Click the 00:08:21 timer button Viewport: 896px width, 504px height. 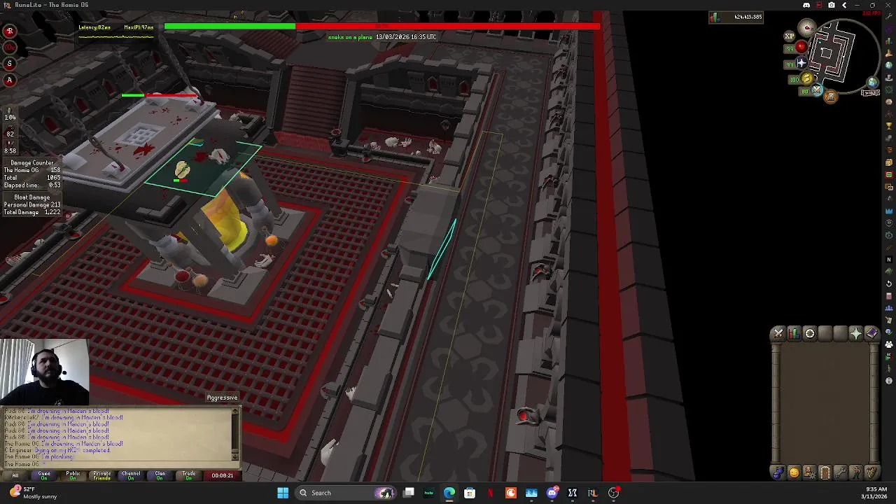point(223,475)
